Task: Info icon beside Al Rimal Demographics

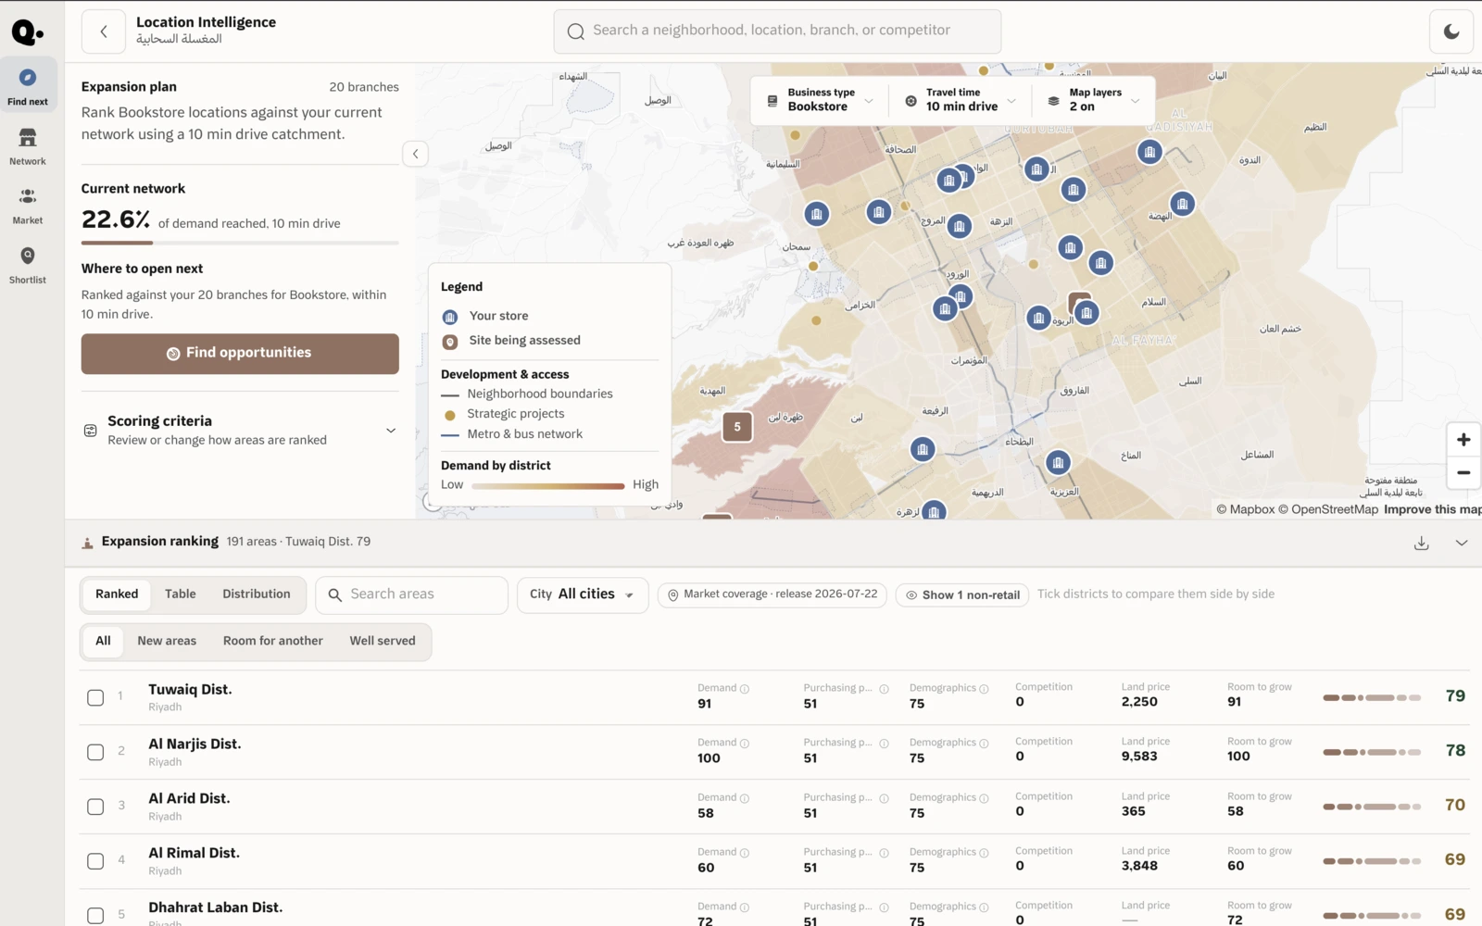Action: (x=984, y=853)
